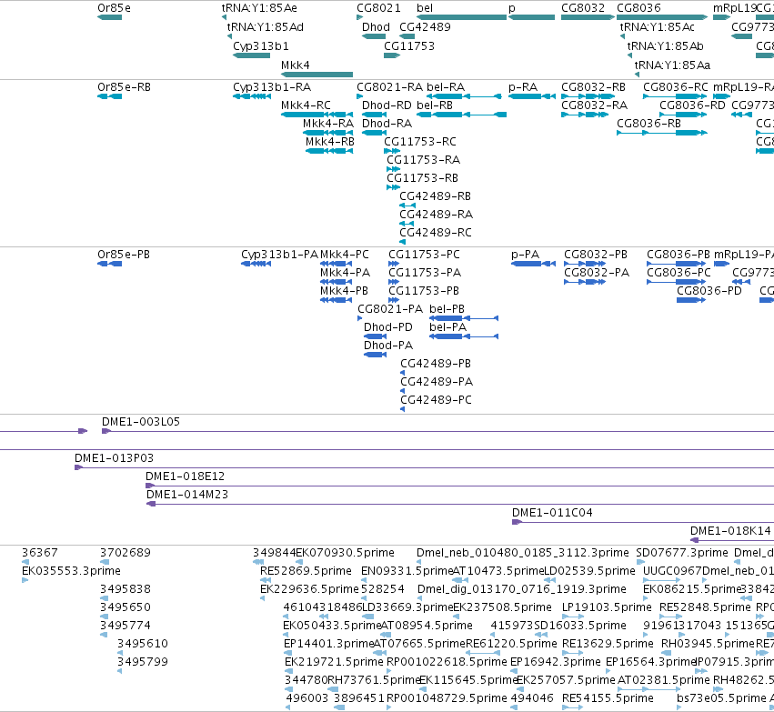Select the 3495610 feature label

pos(143,644)
